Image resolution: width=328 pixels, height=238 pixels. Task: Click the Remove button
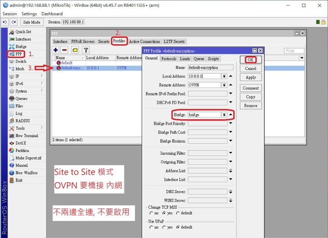[251, 106]
